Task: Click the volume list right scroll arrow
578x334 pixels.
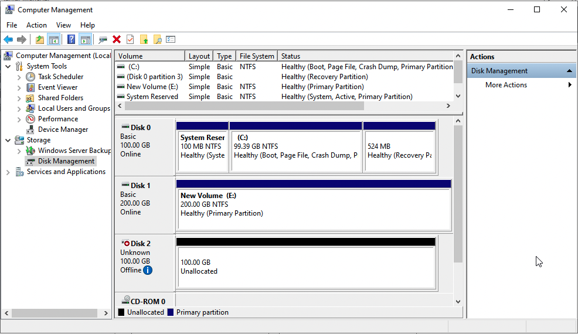Action: pos(448,106)
